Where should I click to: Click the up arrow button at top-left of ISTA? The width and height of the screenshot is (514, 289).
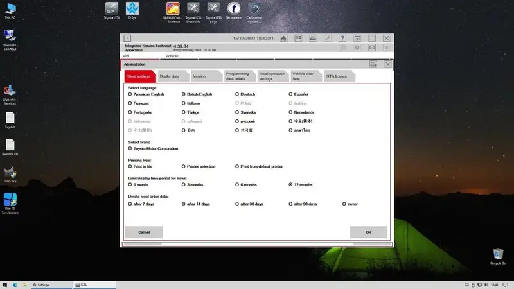pos(127,39)
